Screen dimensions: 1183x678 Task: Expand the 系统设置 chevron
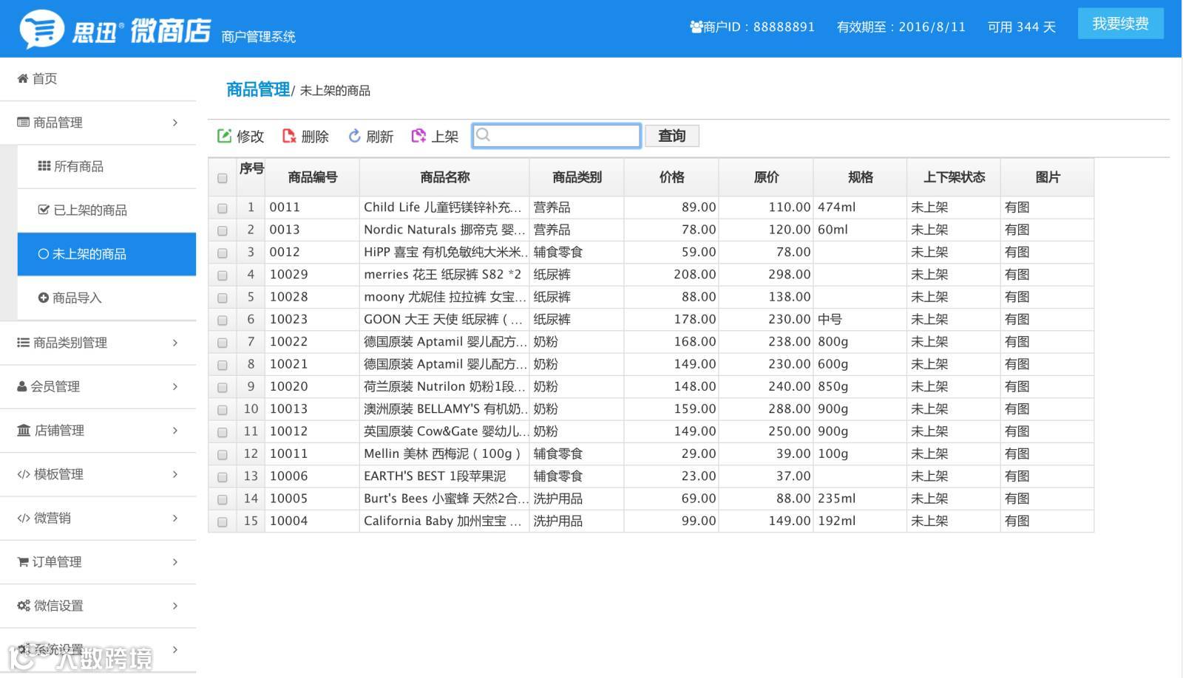tap(175, 650)
